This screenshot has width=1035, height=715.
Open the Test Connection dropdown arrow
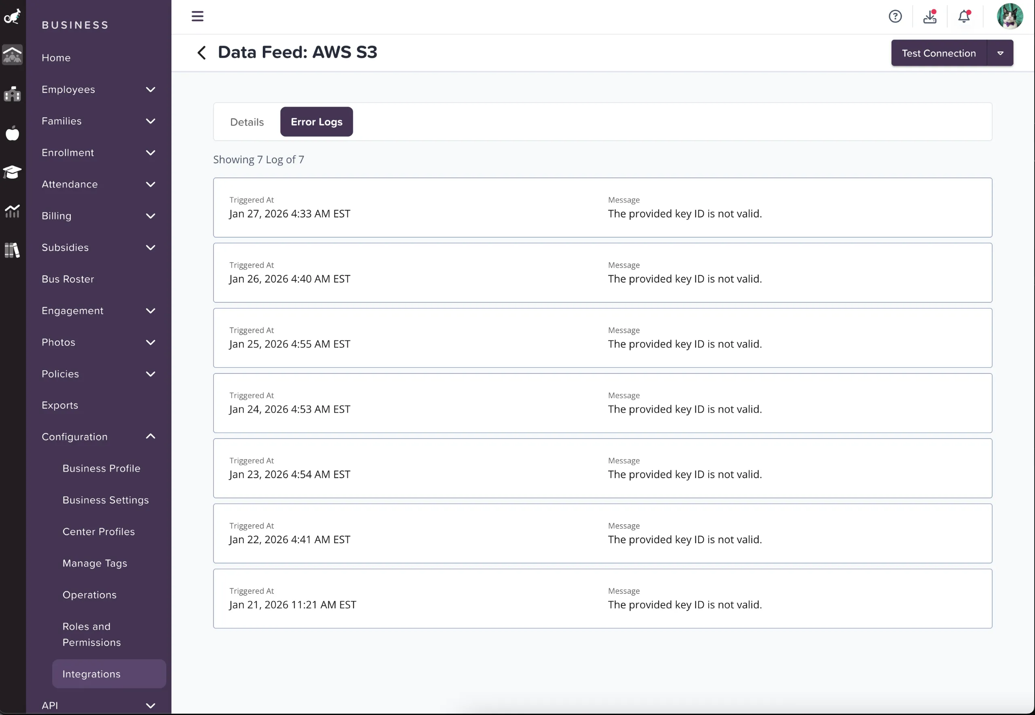1001,53
